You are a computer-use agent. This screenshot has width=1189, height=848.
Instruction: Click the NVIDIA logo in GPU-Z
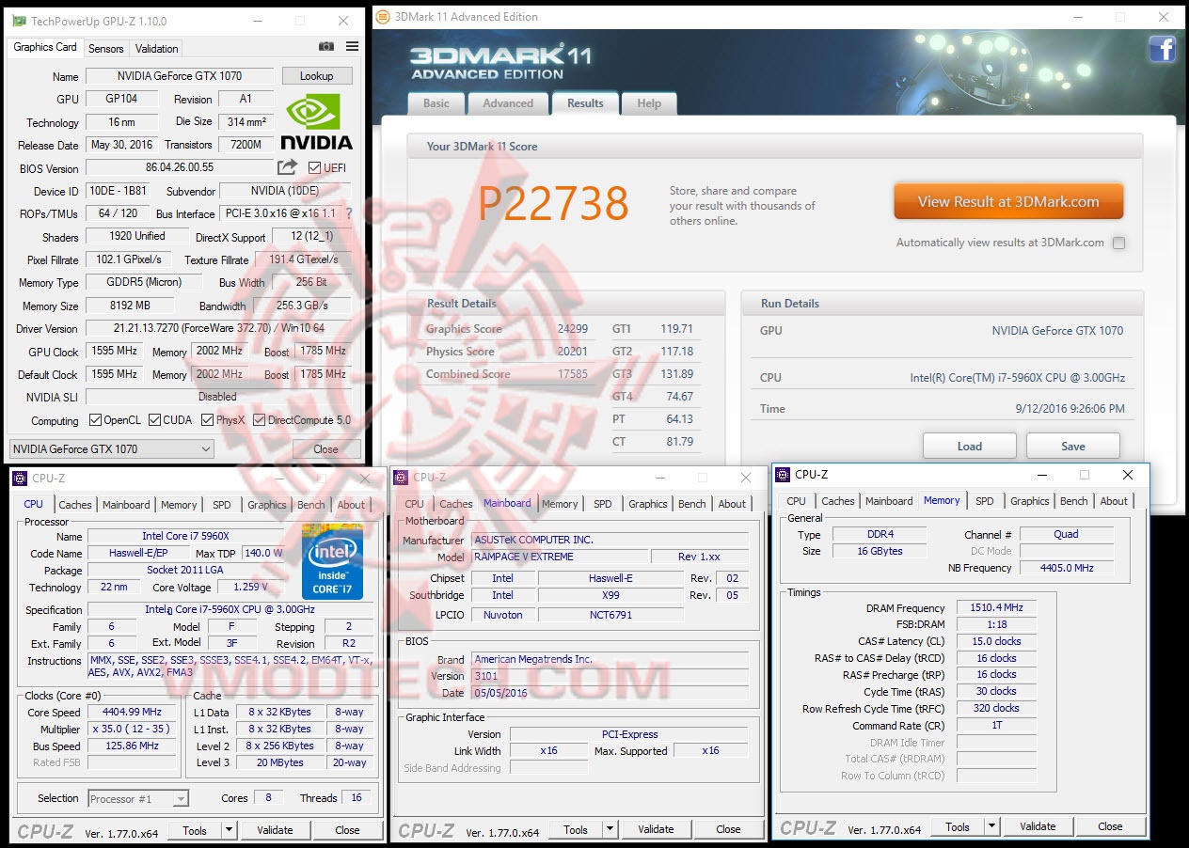click(317, 122)
